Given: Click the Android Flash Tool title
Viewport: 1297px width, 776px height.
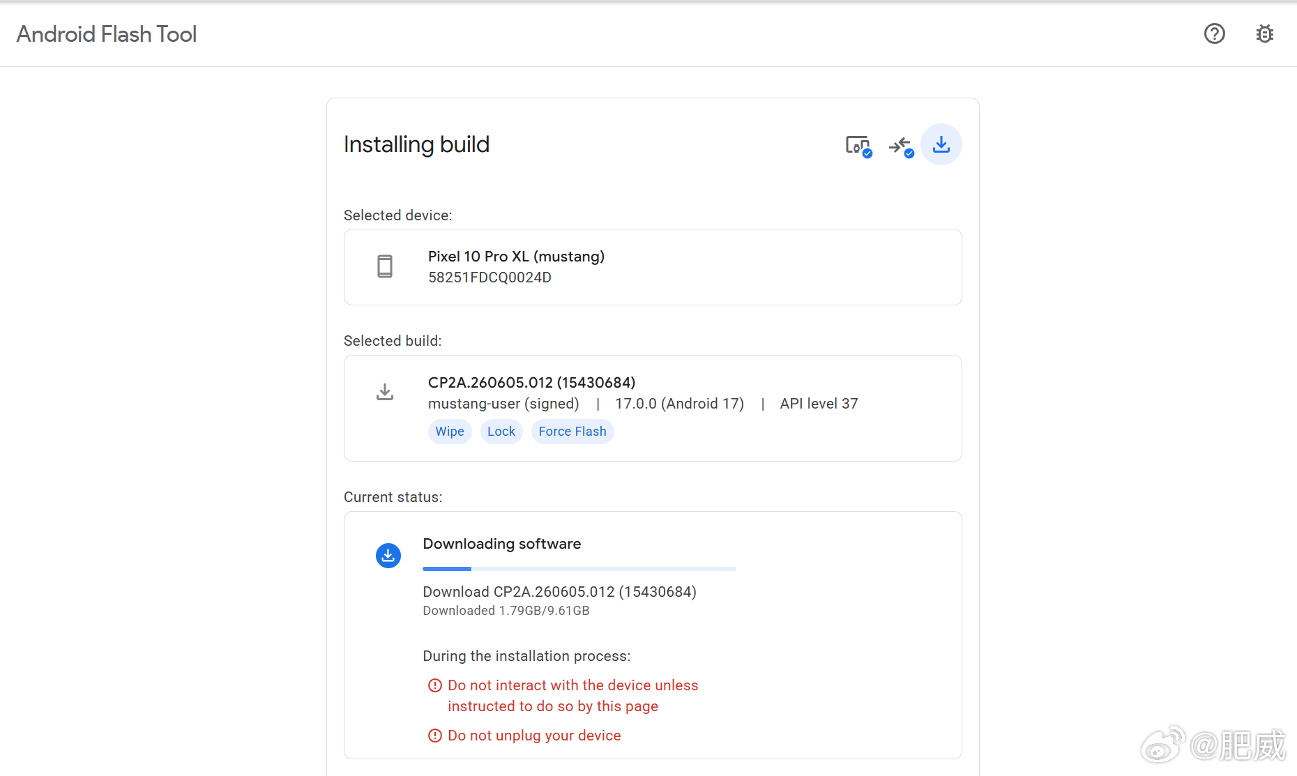Looking at the screenshot, I should click(x=107, y=34).
